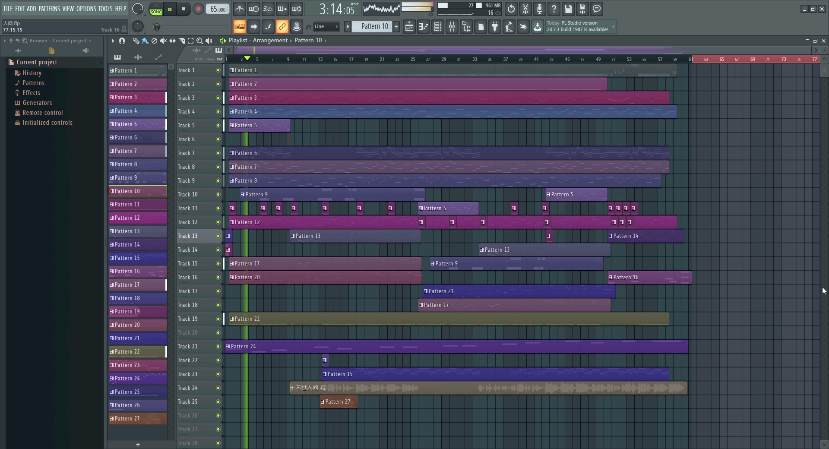
Task: Mute Track 1 with its green LED
Action: point(218,70)
